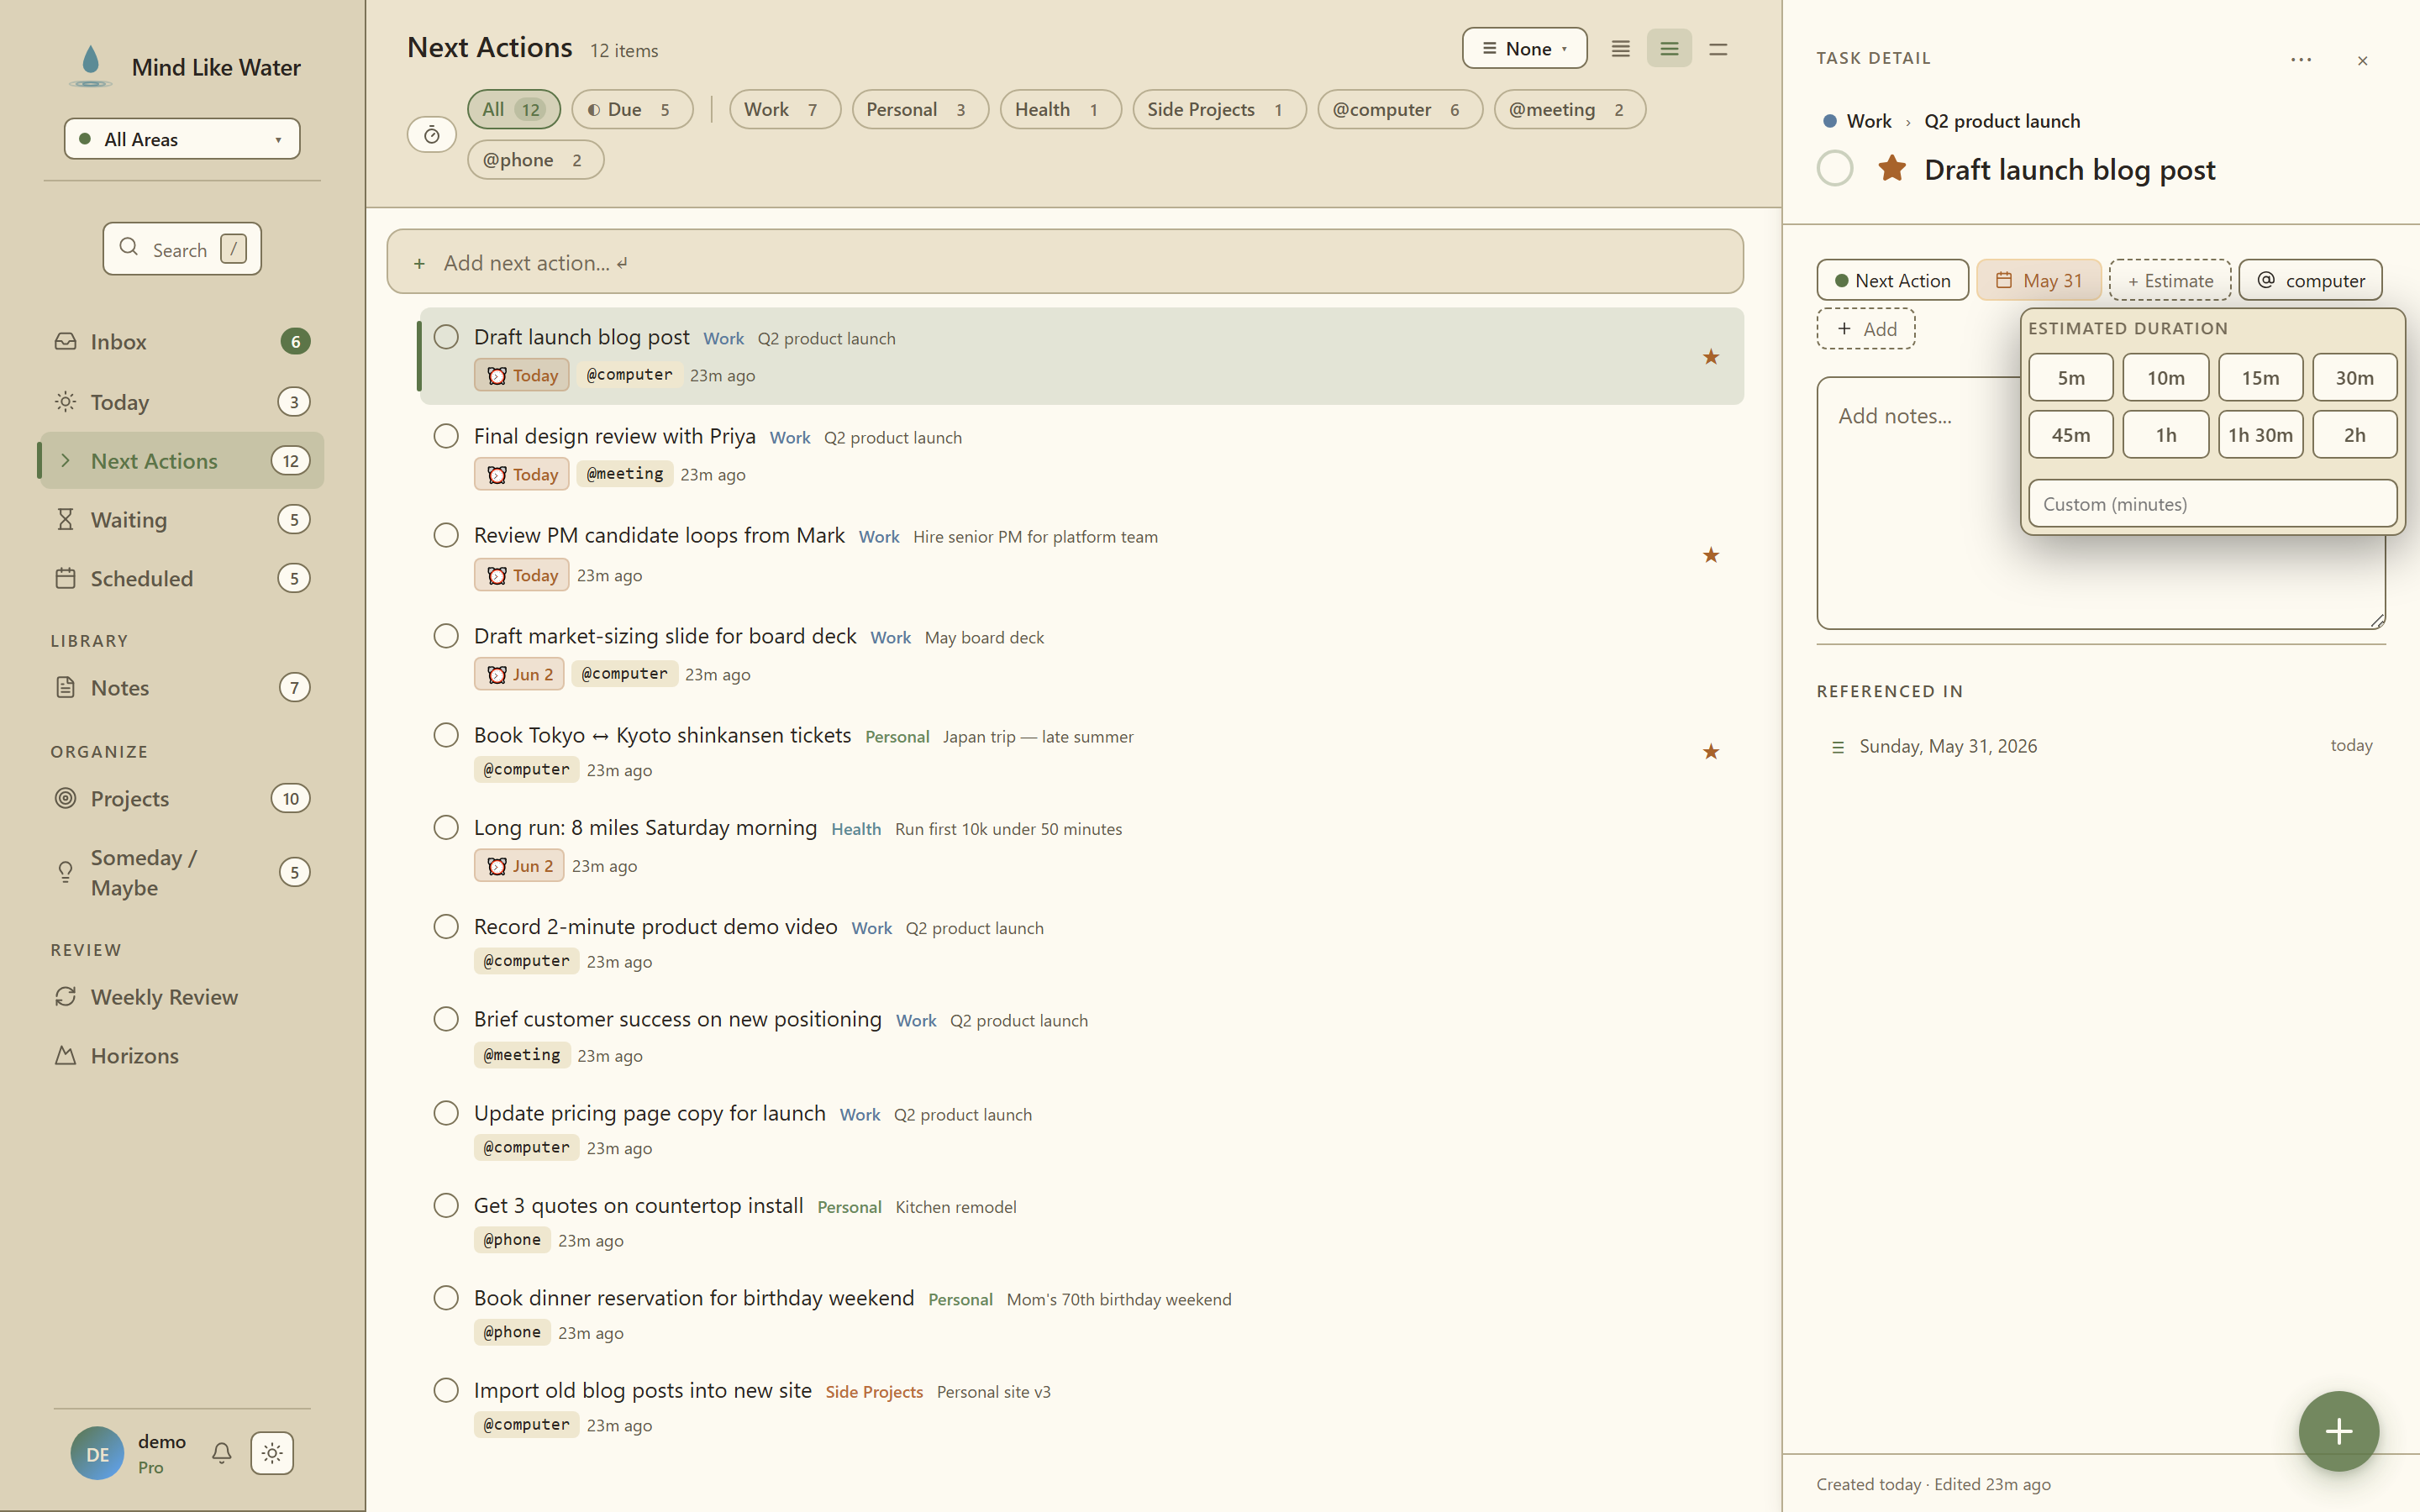Open Sunday, May 31, 2026 reference
Viewport: 2420px width, 1512px height.
[x=2101, y=746]
